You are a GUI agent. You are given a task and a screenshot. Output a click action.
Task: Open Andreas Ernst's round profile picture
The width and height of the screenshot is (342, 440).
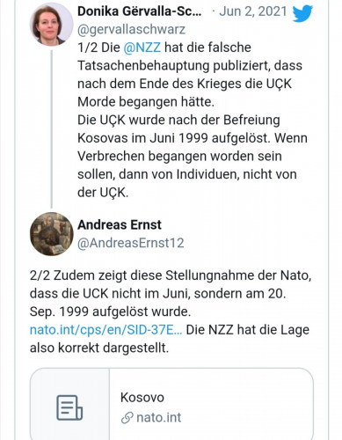(x=52, y=234)
